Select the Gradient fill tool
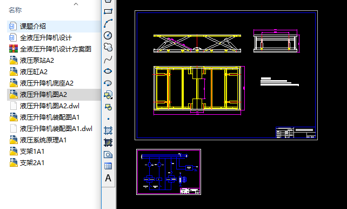Viewport: 347px width, 209px height. (x=108, y=142)
